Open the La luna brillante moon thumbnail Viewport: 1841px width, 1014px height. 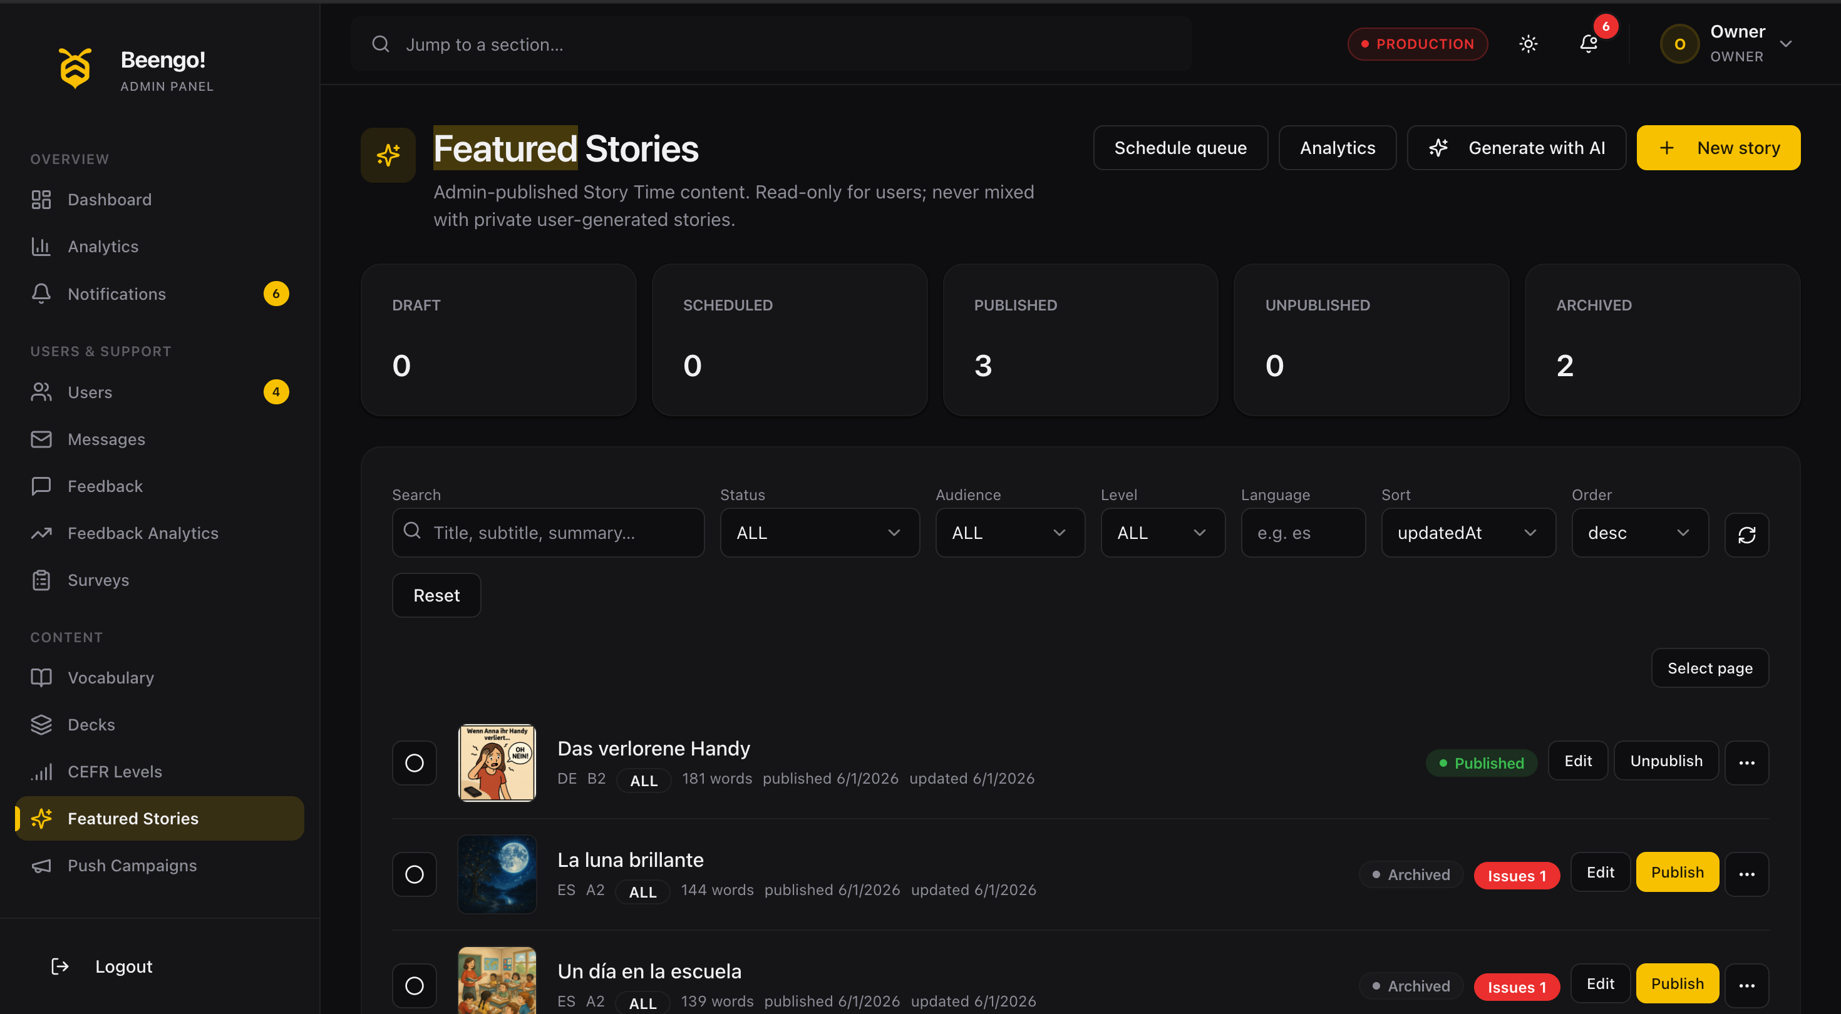[497, 874]
